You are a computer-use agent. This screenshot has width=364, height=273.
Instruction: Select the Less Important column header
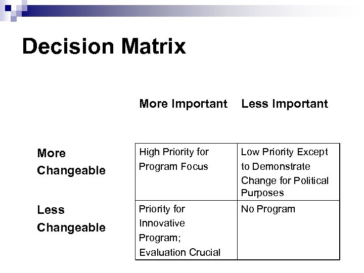click(285, 104)
